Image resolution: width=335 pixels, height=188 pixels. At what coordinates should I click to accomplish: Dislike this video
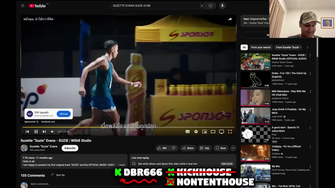click(x=174, y=148)
